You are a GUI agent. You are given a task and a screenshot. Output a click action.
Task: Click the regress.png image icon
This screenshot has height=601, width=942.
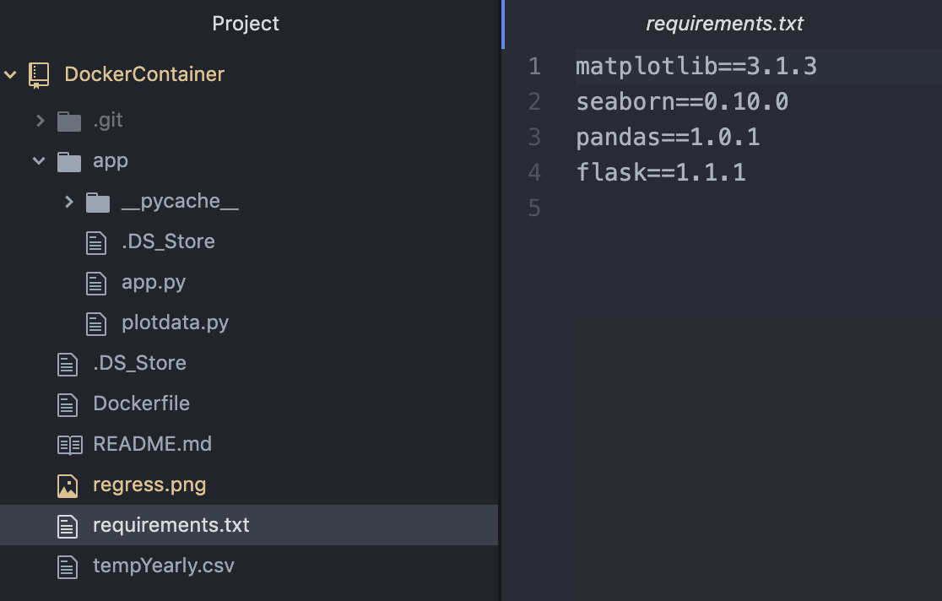(68, 486)
